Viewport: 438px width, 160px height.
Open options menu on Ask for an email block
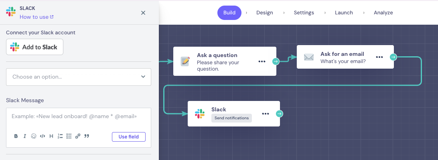pos(379,57)
